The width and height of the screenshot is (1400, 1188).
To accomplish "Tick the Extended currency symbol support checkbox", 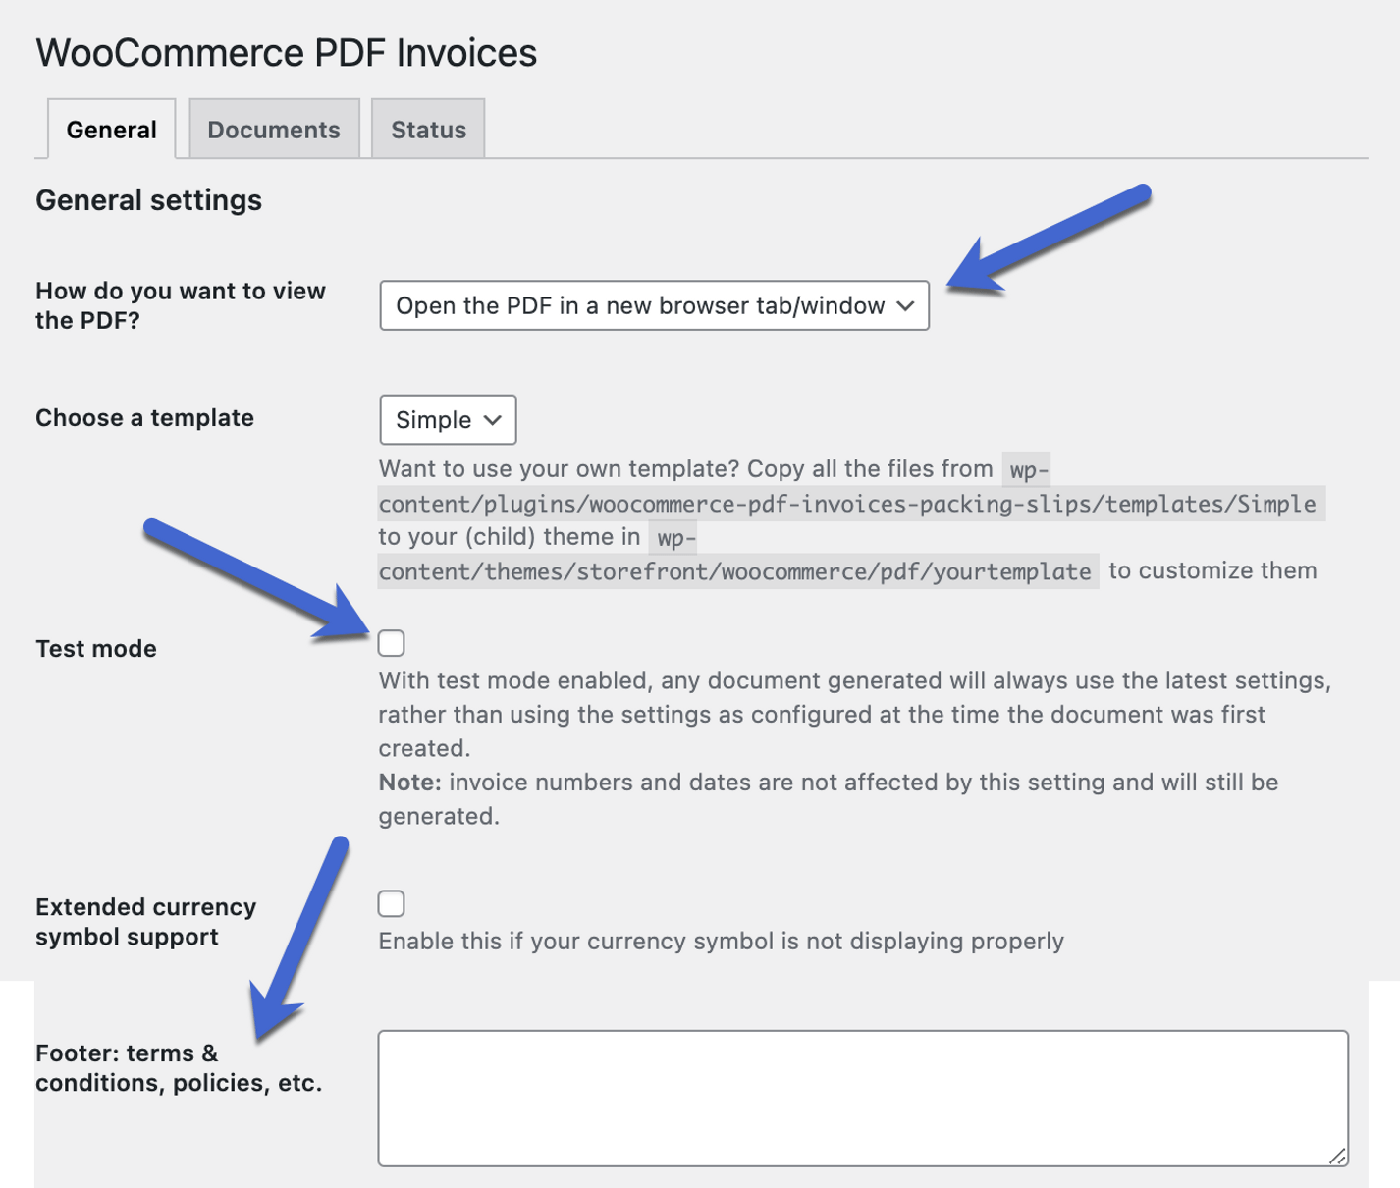I will [x=391, y=903].
